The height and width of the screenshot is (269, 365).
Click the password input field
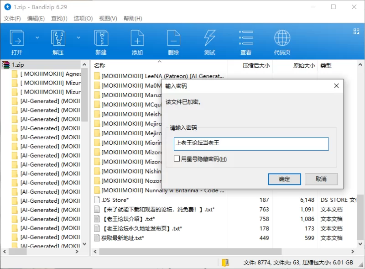point(251,143)
